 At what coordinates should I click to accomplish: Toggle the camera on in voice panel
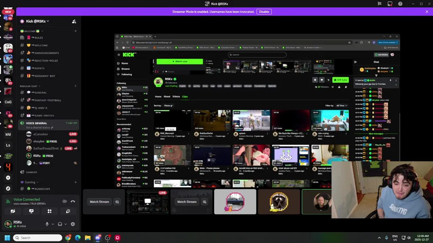13,211
